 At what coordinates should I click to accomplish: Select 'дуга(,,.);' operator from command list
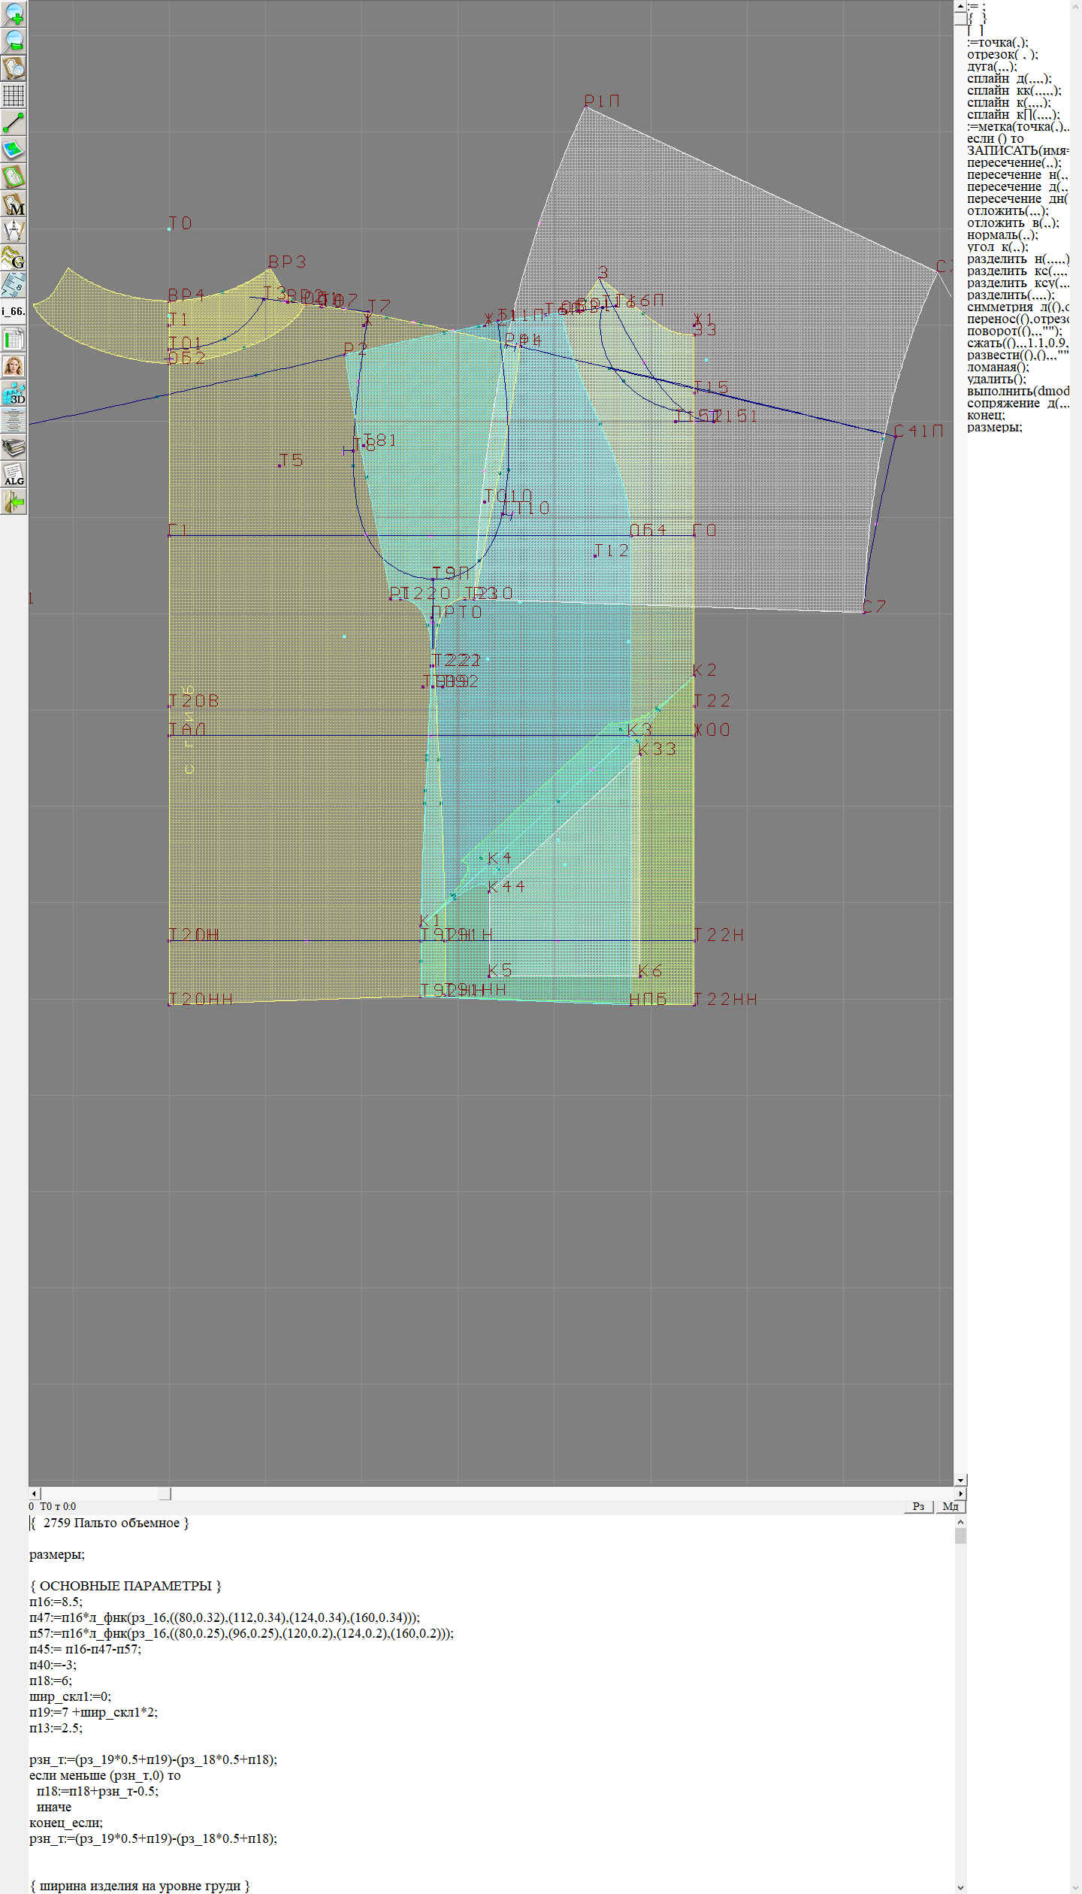(x=992, y=66)
